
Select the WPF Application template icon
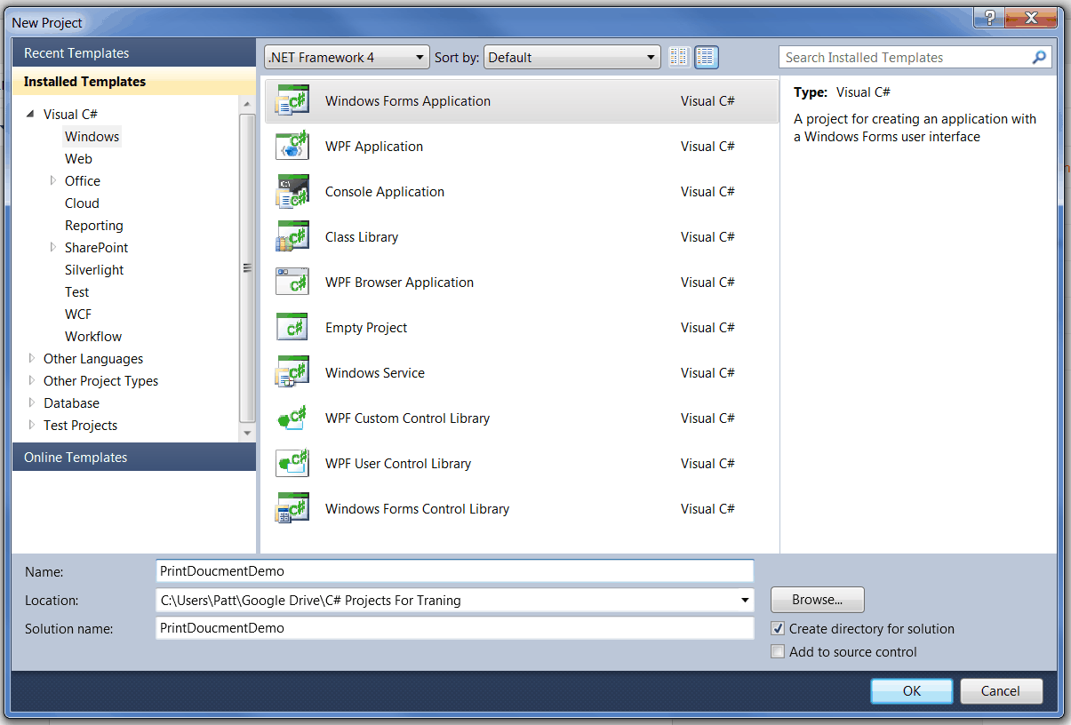click(x=292, y=146)
